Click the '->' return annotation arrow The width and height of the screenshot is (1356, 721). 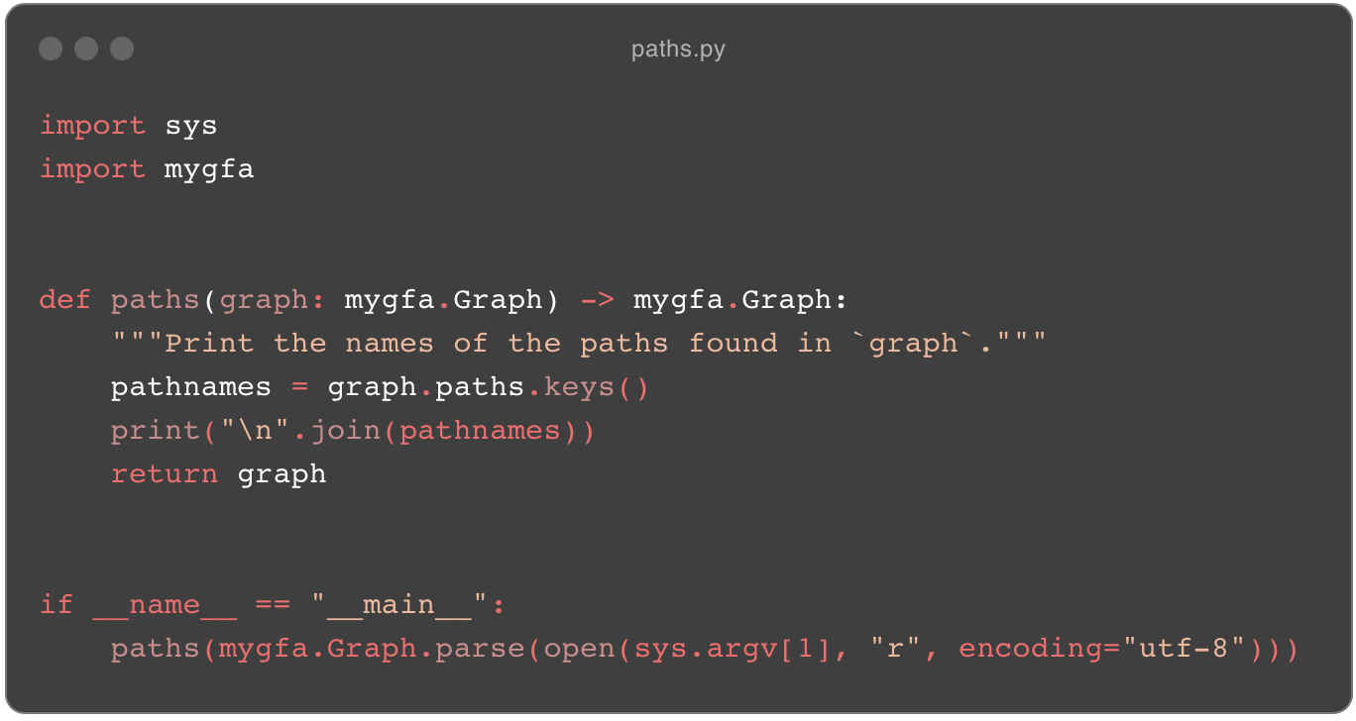point(597,299)
